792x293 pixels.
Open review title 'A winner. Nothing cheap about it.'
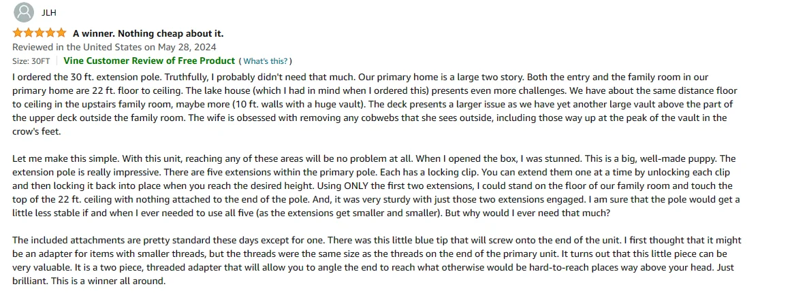[148, 34]
